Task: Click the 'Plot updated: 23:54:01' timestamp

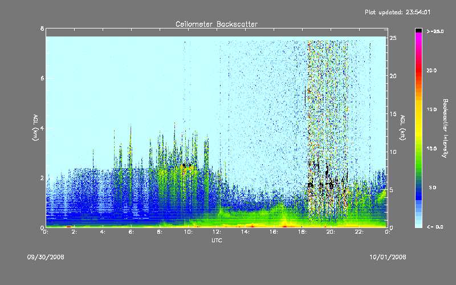Action: (397, 12)
